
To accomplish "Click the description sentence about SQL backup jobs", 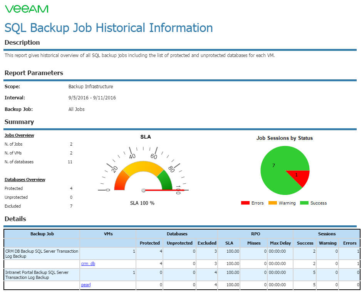I will [139, 55].
